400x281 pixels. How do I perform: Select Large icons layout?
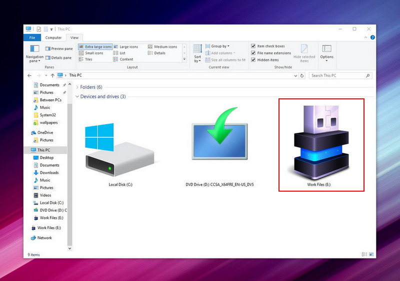(126, 46)
